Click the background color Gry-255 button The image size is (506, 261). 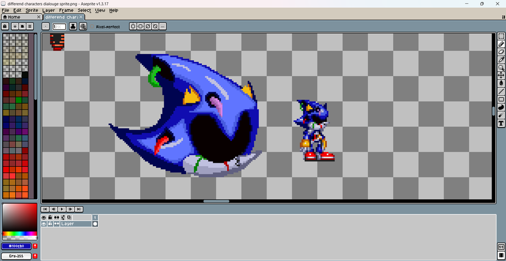[16, 256]
